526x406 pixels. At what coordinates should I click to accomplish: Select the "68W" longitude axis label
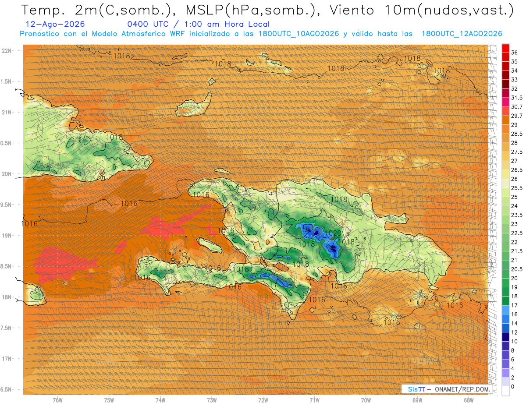click(x=469, y=400)
